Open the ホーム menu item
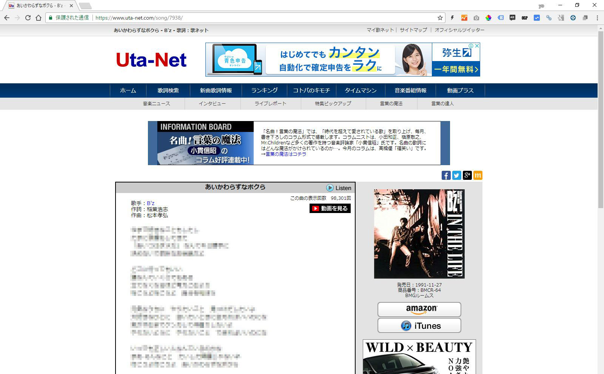Image resolution: width=604 pixels, height=374 pixels. (128, 90)
